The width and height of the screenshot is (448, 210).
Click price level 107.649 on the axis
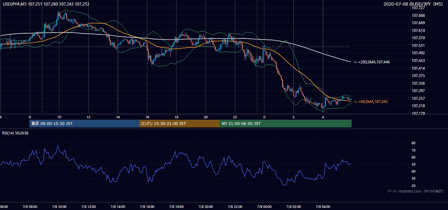418,23
